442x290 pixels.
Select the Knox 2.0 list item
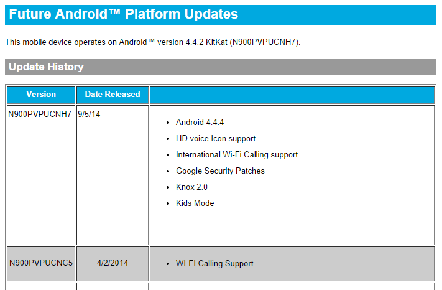pyautogui.click(x=191, y=187)
